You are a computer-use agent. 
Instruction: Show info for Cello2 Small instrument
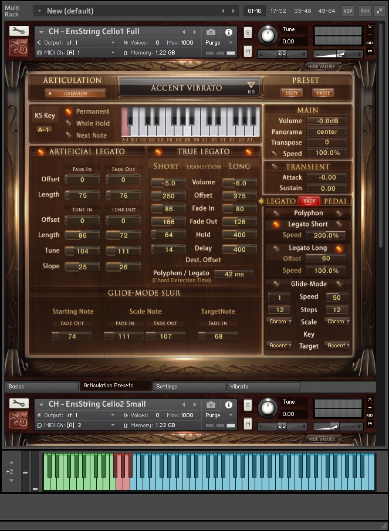pos(229,405)
